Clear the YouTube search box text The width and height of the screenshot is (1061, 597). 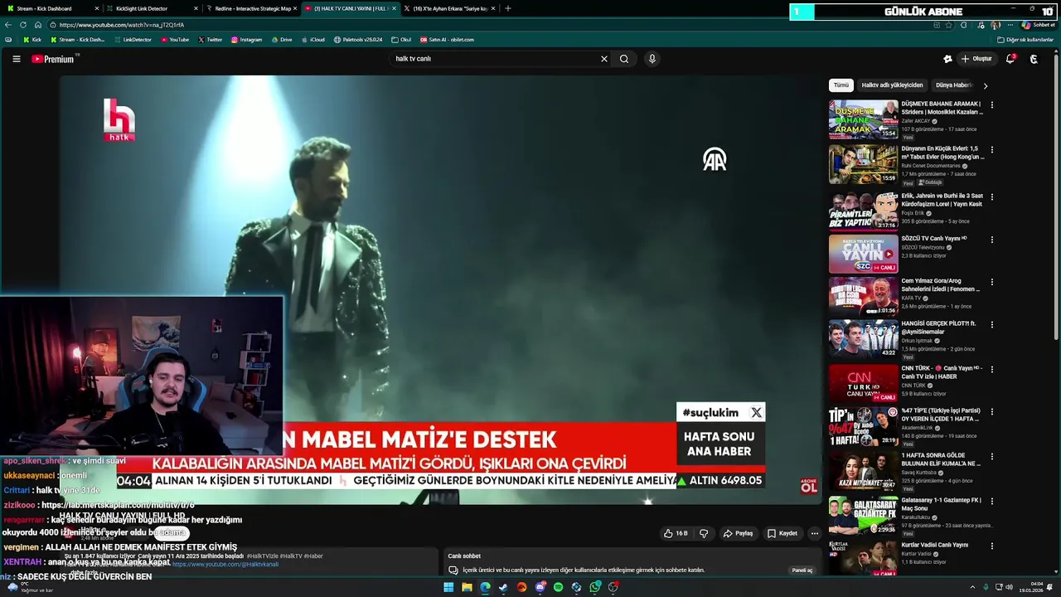tap(604, 59)
